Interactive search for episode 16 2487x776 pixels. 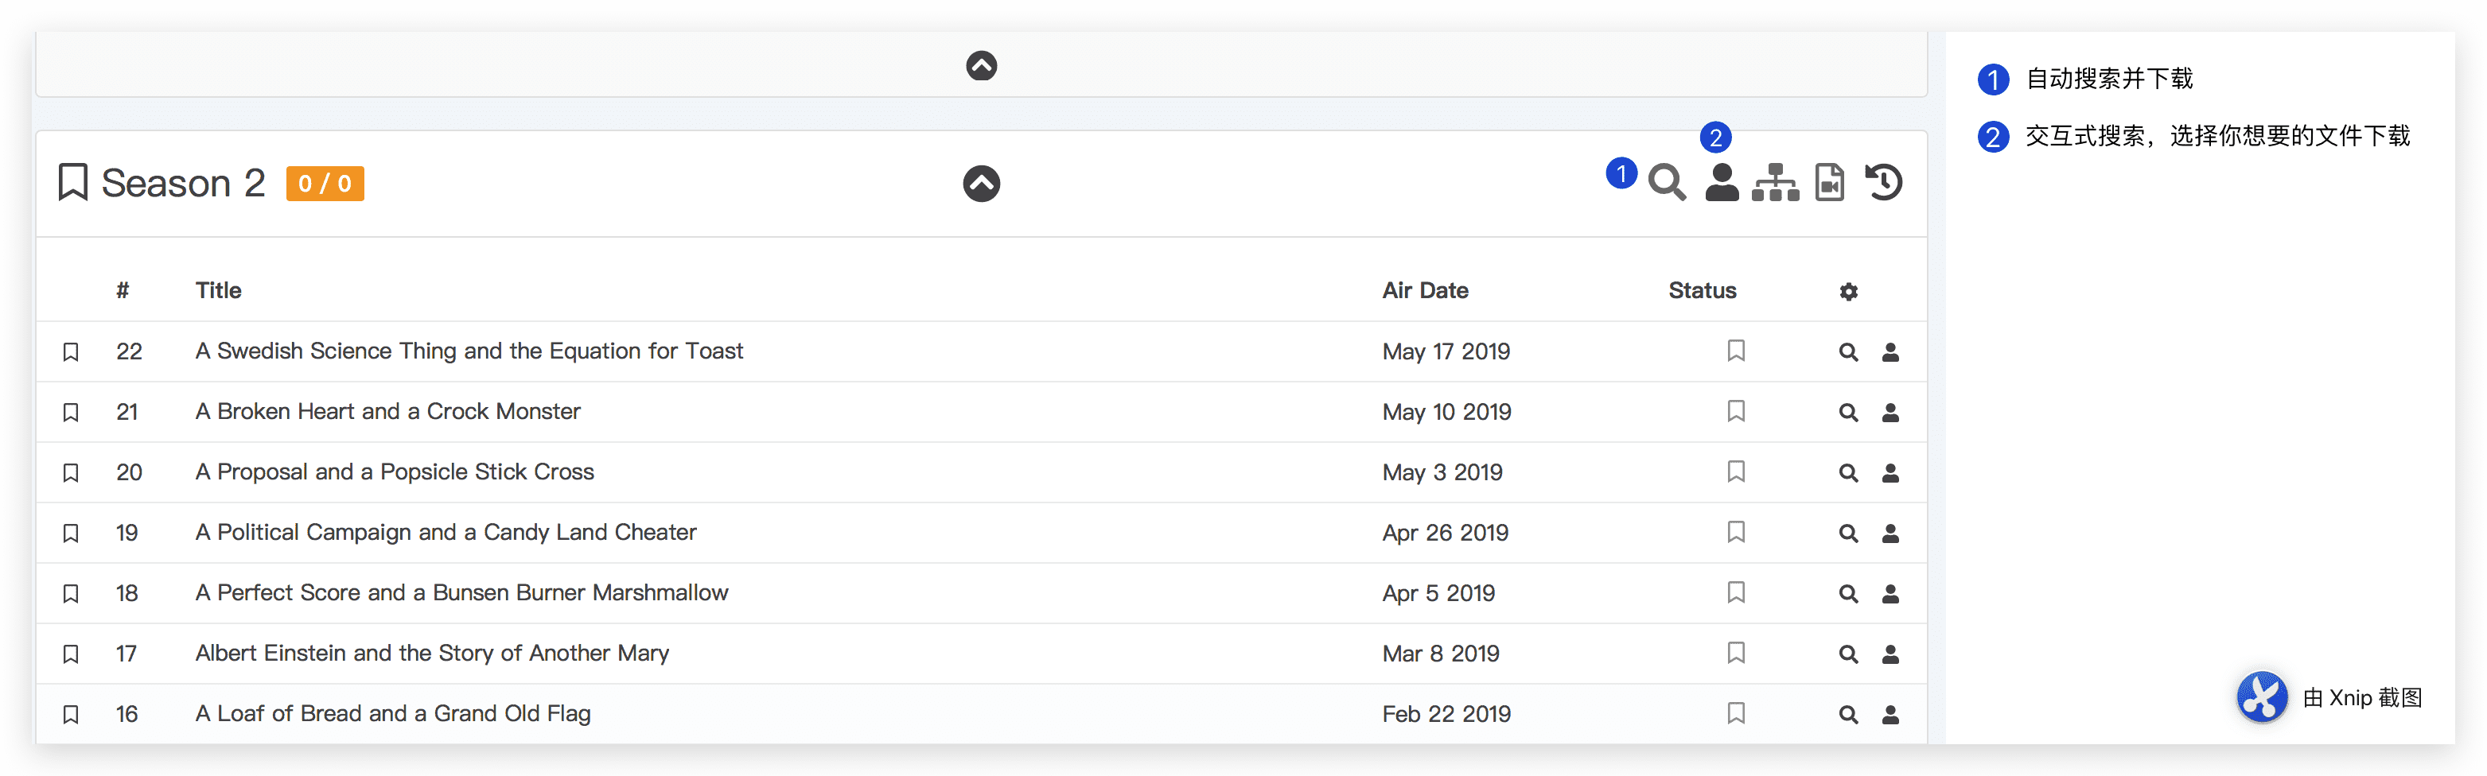coord(1890,716)
